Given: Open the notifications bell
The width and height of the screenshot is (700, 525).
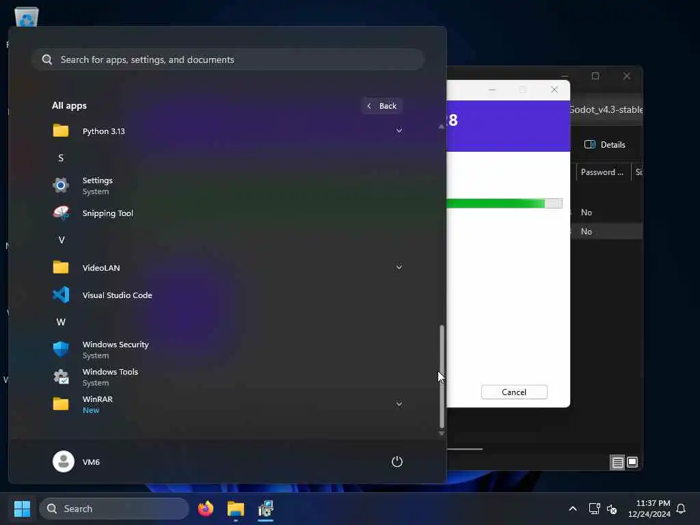Looking at the screenshot, I should point(681,509).
